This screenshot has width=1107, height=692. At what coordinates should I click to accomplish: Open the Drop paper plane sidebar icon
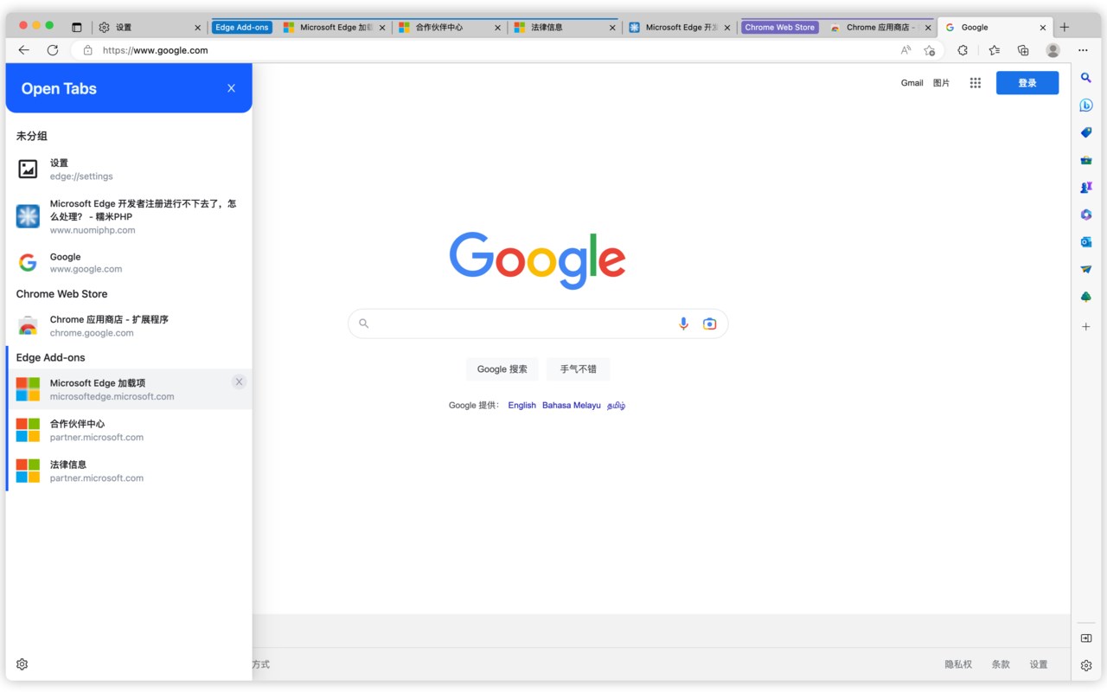pos(1086,269)
